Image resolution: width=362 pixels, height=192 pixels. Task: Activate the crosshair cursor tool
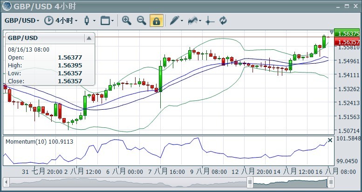click(210, 21)
